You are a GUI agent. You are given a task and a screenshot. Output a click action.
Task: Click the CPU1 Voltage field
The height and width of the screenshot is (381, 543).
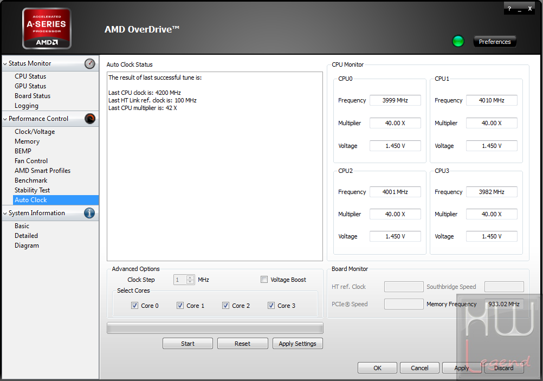pos(492,146)
